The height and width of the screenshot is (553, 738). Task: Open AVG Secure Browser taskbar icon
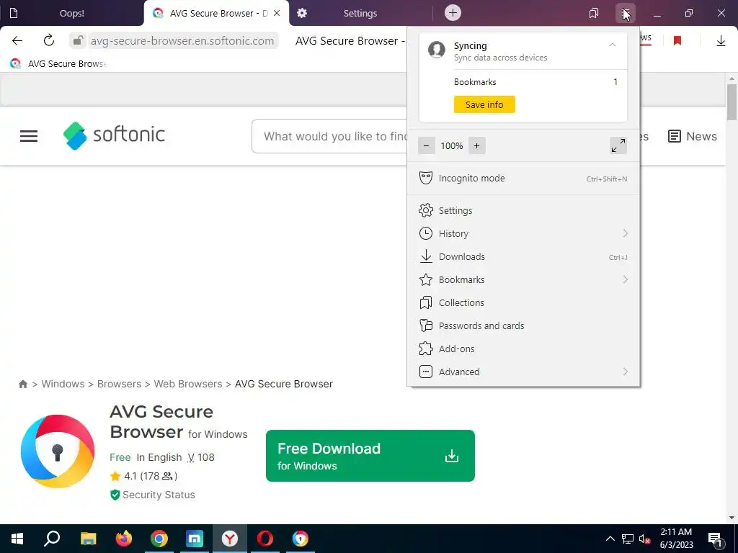(x=301, y=539)
